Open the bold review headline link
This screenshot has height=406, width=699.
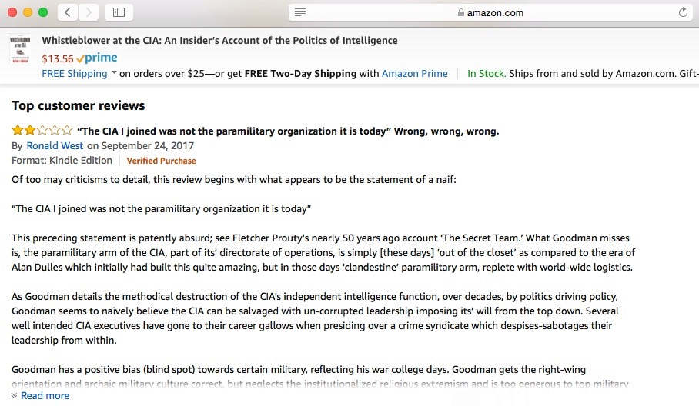(288, 131)
